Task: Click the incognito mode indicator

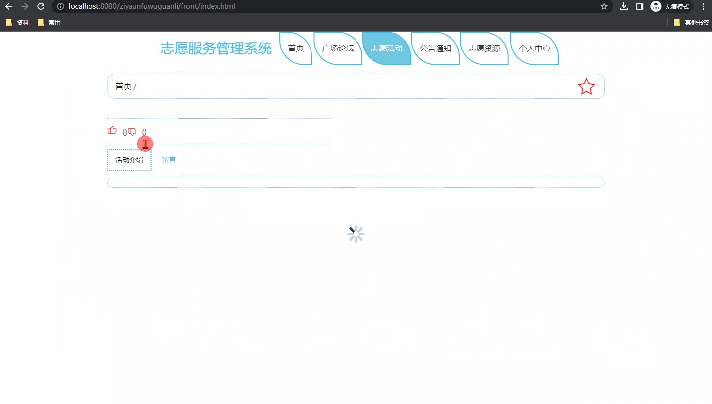Action: coord(670,6)
